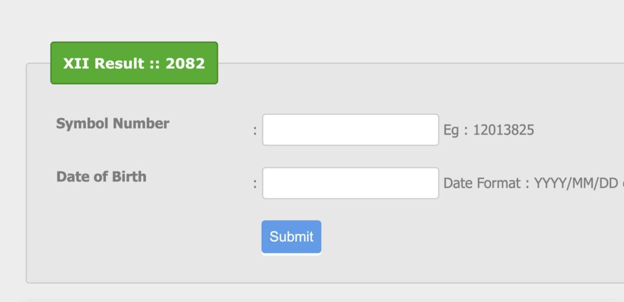Click the sample number 12013825
Viewport: 624px width, 302px height.
pyautogui.click(x=503, y=130)
